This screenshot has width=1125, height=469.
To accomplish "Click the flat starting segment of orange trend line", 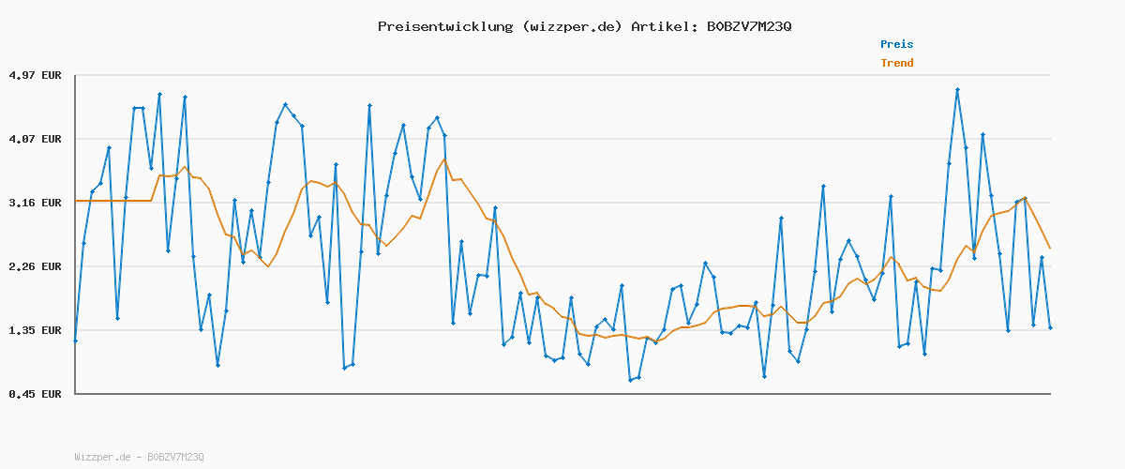I will point(112,201).
